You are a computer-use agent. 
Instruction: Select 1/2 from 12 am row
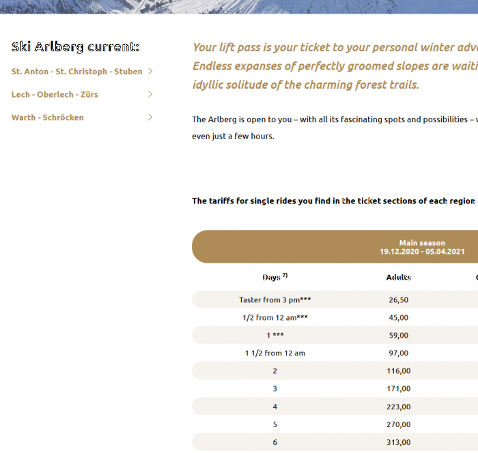click(335, 317)
